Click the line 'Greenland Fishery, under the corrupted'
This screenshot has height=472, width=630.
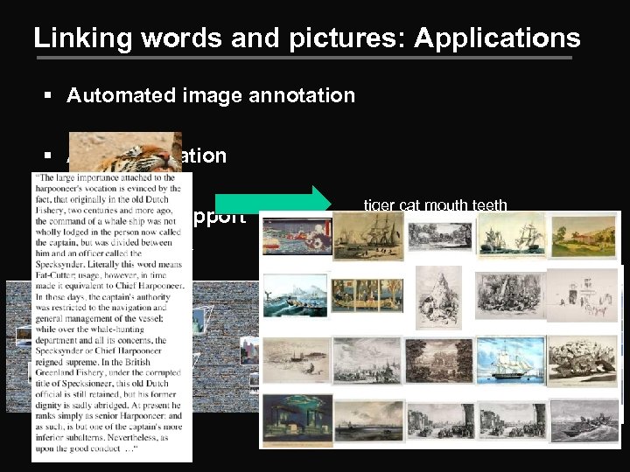click(108, 372)
